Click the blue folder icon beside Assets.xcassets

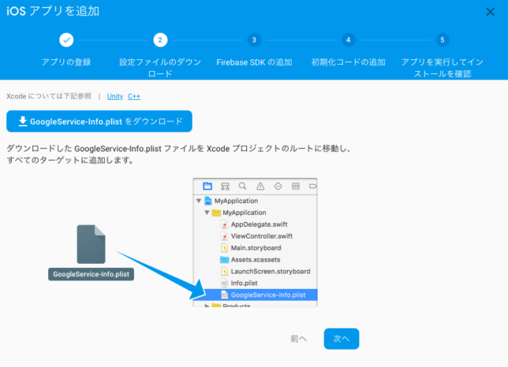pos(225,260)
